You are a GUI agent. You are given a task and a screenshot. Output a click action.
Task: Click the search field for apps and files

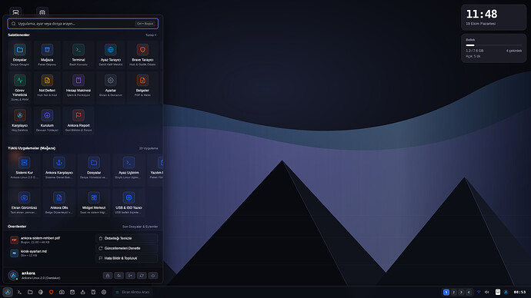(82, 24)
